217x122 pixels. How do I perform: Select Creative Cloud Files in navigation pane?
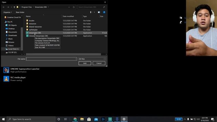(x=13, y=17)
